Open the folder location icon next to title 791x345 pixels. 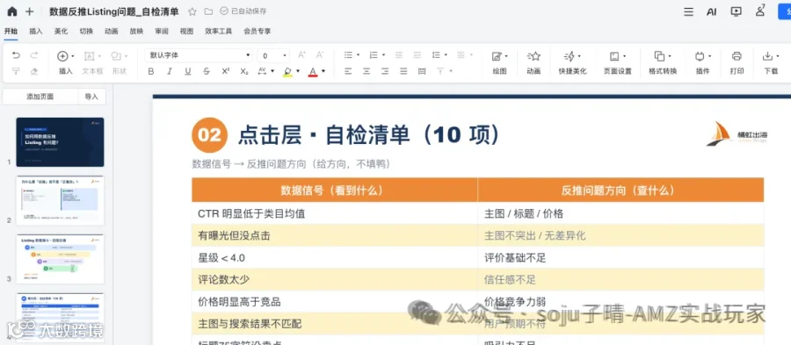click(208, 11)
